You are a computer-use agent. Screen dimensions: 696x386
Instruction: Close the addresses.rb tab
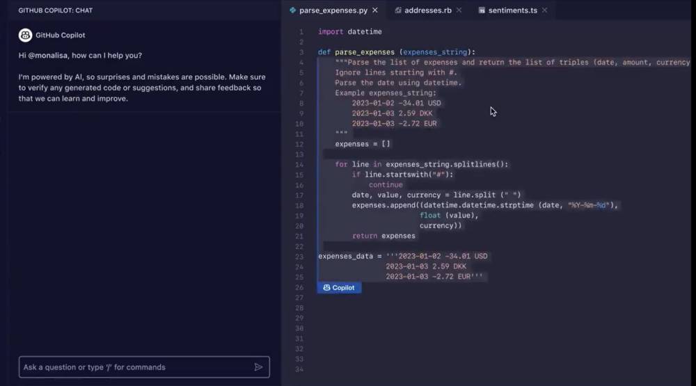[459, 10]
